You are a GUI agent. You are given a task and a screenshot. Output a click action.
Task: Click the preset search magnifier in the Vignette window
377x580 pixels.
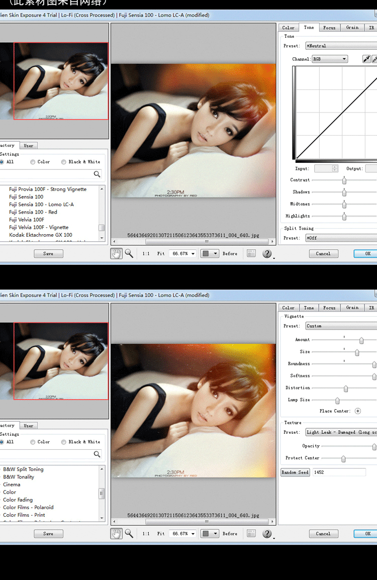click(97, 454)
